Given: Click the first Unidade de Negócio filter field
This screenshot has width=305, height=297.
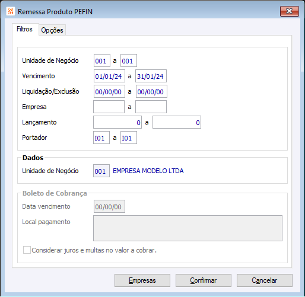Looking at the screenshot, I should [x=102, y=60].
